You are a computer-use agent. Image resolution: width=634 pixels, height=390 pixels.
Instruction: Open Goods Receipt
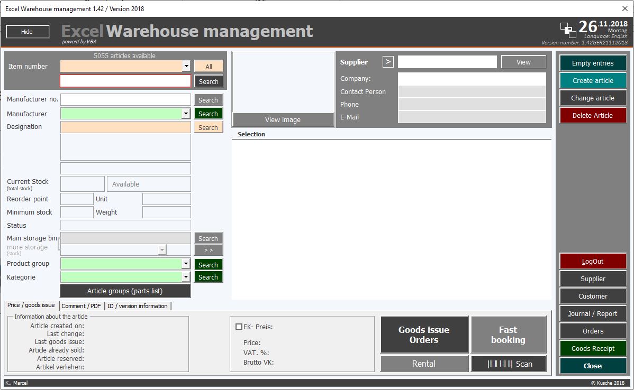pyautogui.click(x=592, y=348)
